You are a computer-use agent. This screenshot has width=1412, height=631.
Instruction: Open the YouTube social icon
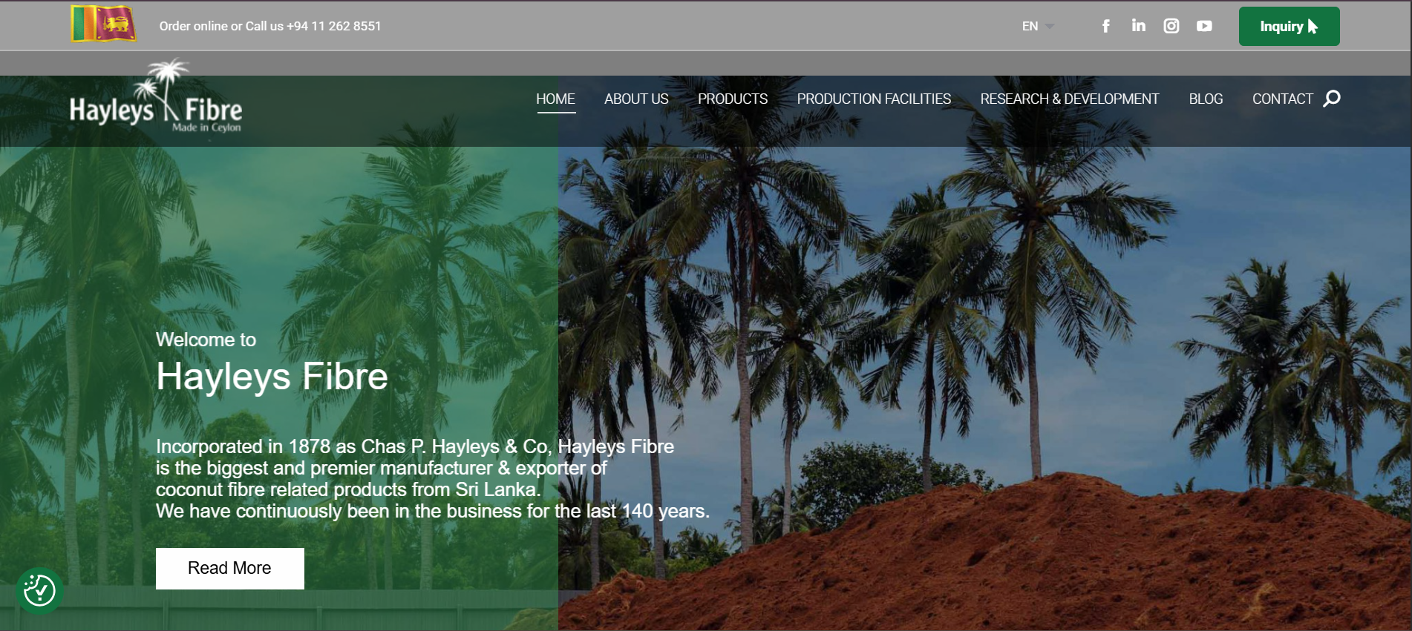pos(1204,26)
